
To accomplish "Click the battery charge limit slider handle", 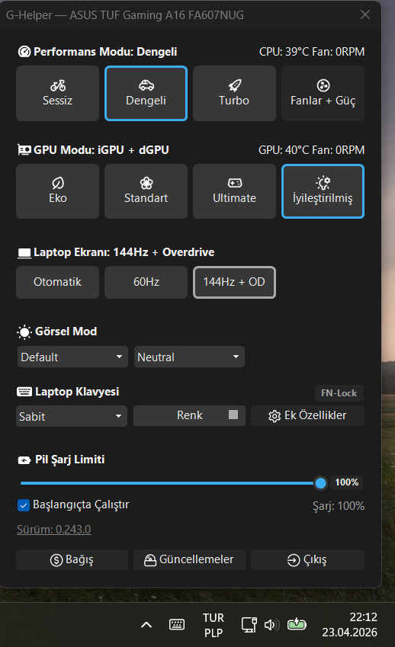I will [x=320, y=483].
